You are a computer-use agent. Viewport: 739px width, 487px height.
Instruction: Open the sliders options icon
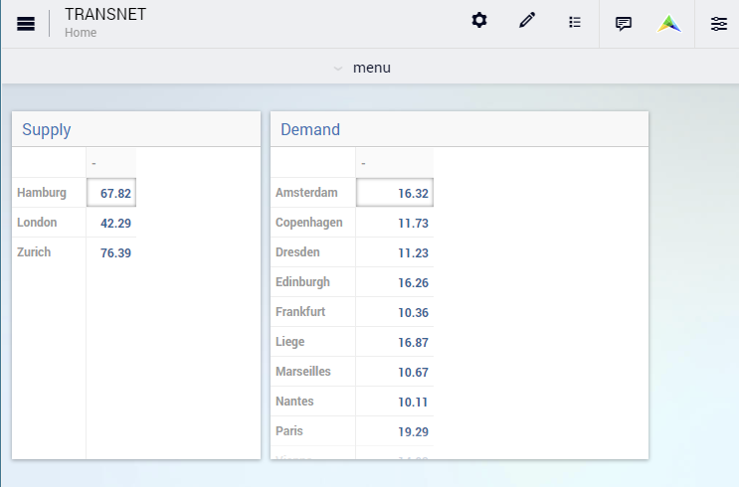[x=719, y=24]
